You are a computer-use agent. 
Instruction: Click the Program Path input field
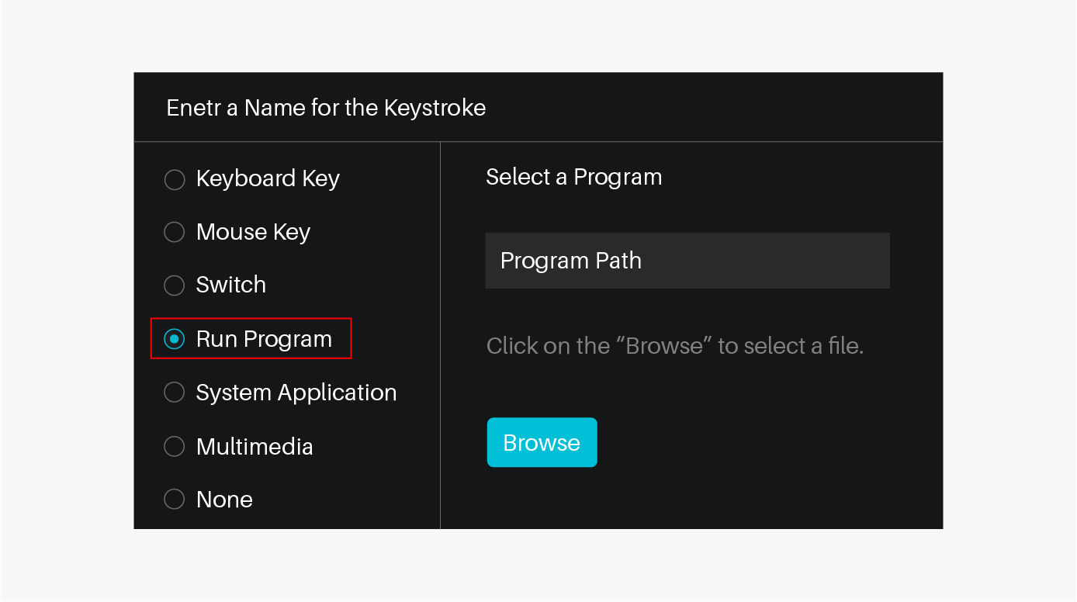(x=687, y=261)
